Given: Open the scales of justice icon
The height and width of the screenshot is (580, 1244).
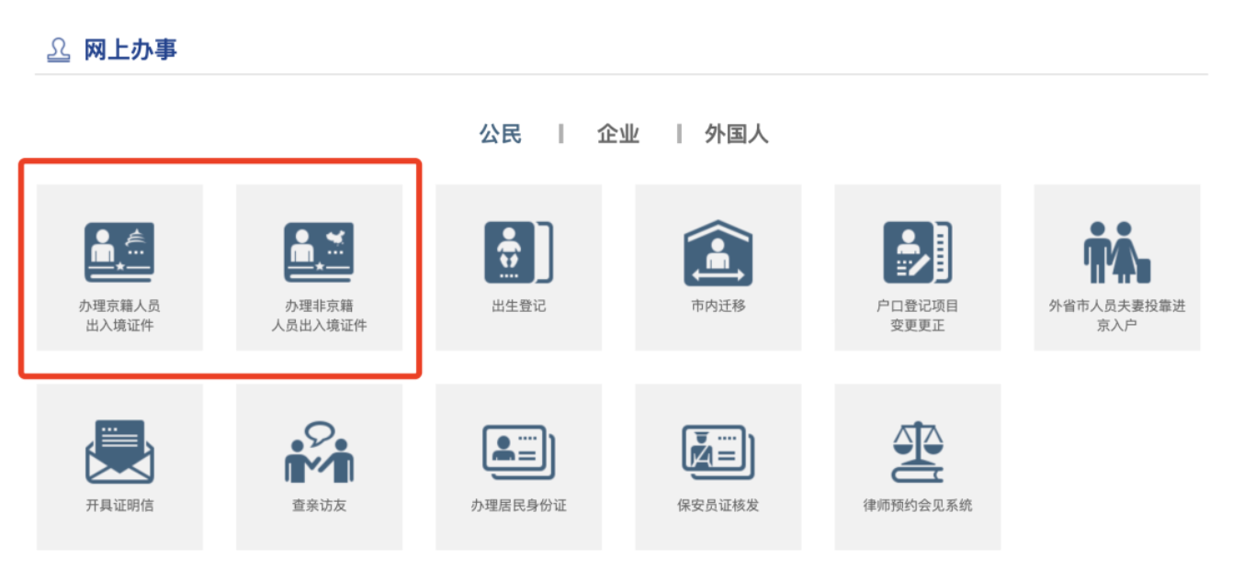Looking at the screenshot, I should point(917,452).
